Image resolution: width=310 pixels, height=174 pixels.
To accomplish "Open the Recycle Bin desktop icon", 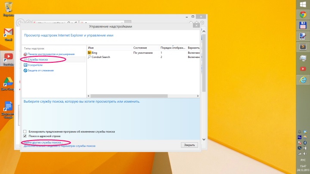I will pos(8,8).
